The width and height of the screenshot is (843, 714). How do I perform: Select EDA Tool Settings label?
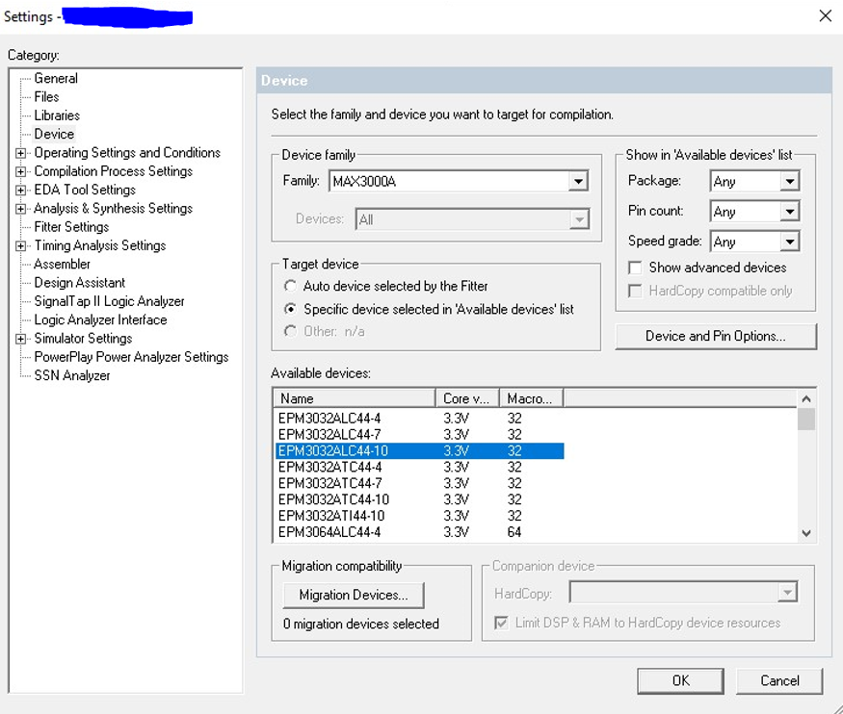(x=85, y=190)
